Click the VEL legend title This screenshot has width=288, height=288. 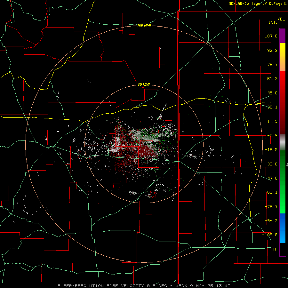(x=281, y=19)
